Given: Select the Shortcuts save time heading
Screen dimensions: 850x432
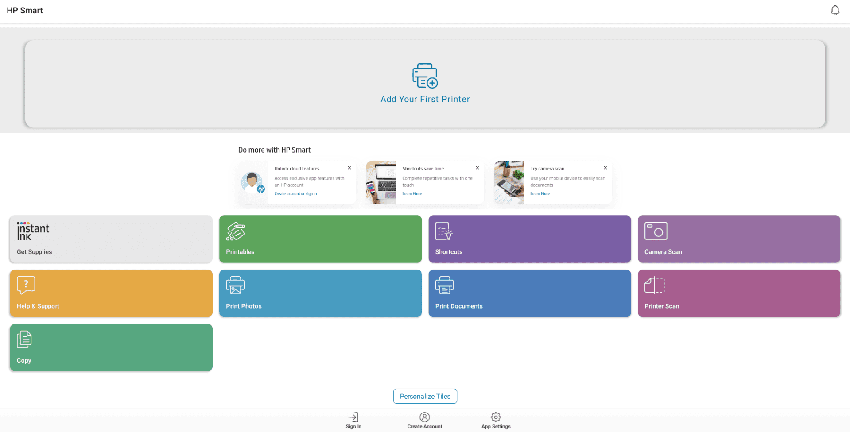Looking at the screenshot, I should (423, 169).
